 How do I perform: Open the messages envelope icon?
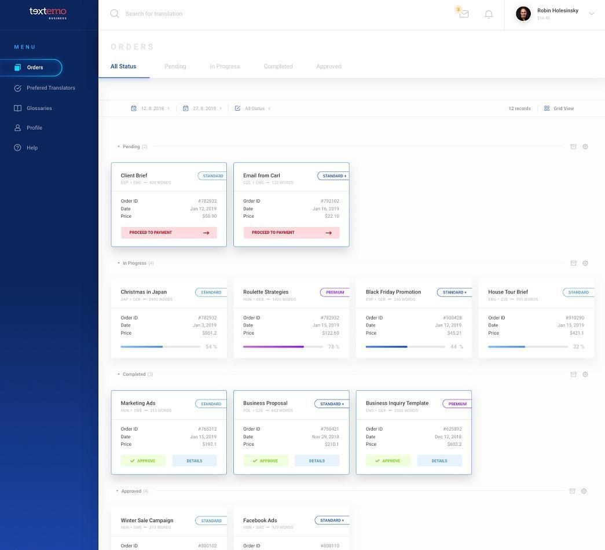[464, 14]
